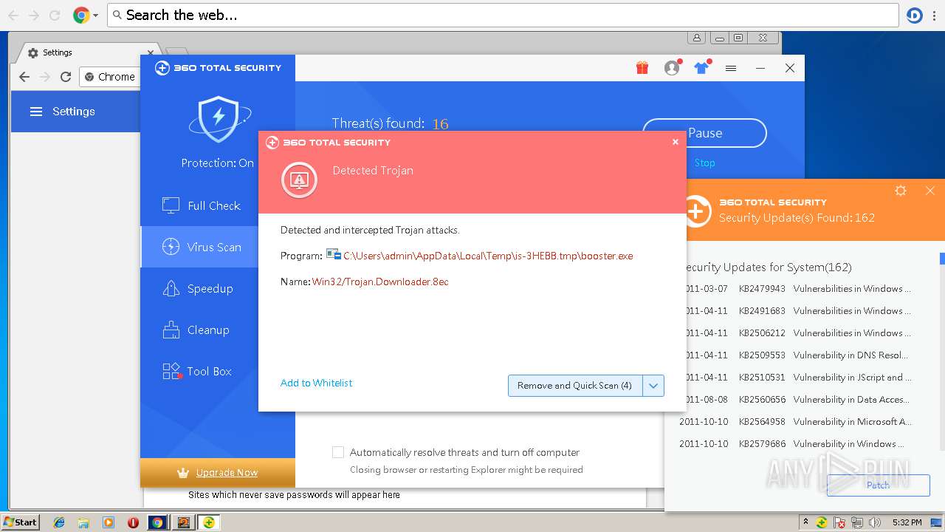Switch to 360 Total Security taskbar button
The image size is (945, 532).
pyautogui.click(x=209, y=522)
